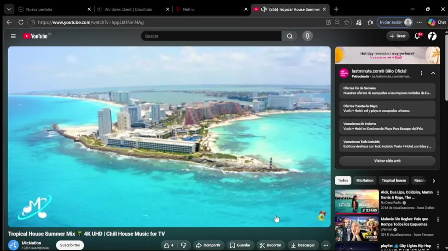
Task: Open the Ofertas Fin de Semana ad link
Action: click(387, 91)
